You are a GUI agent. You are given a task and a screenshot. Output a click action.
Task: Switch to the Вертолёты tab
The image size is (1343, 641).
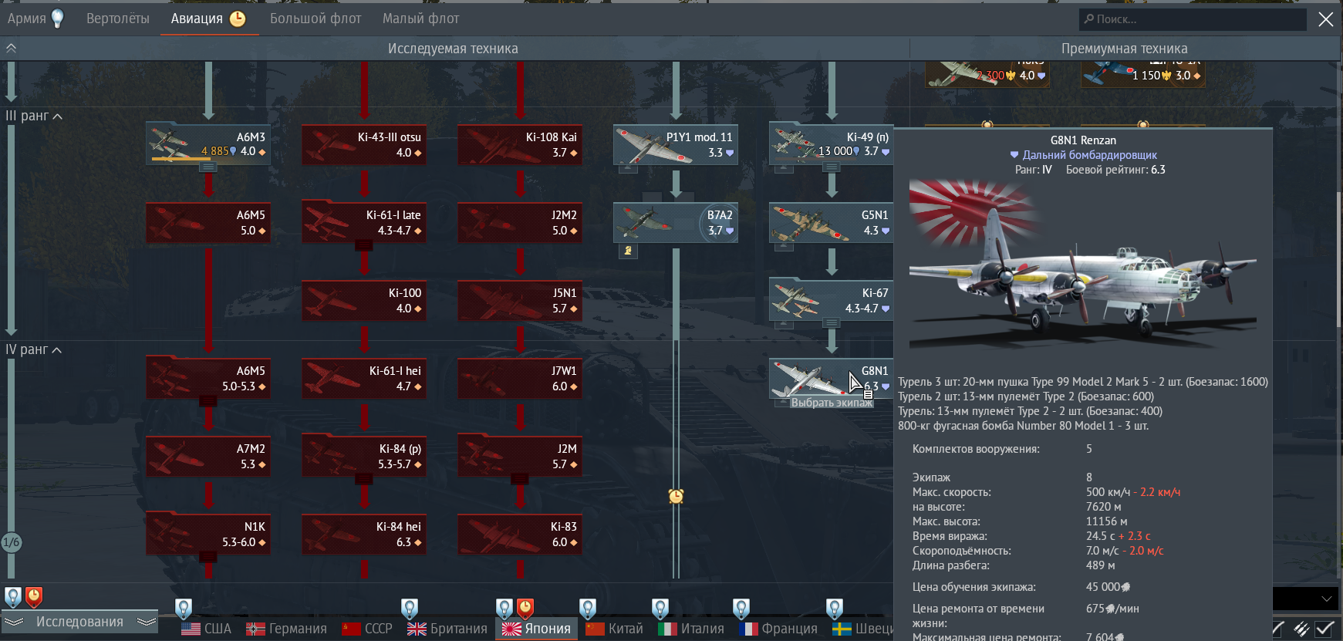tap(118, 19)
